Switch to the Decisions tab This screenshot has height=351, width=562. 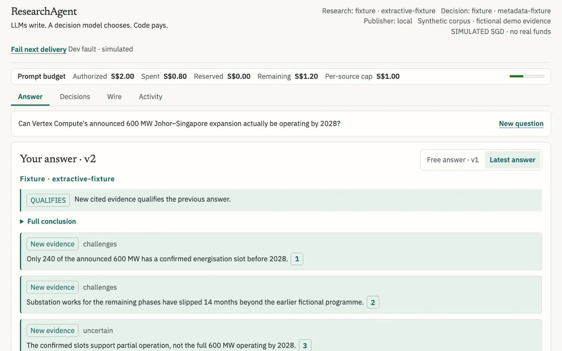click(x=75, y=96)
